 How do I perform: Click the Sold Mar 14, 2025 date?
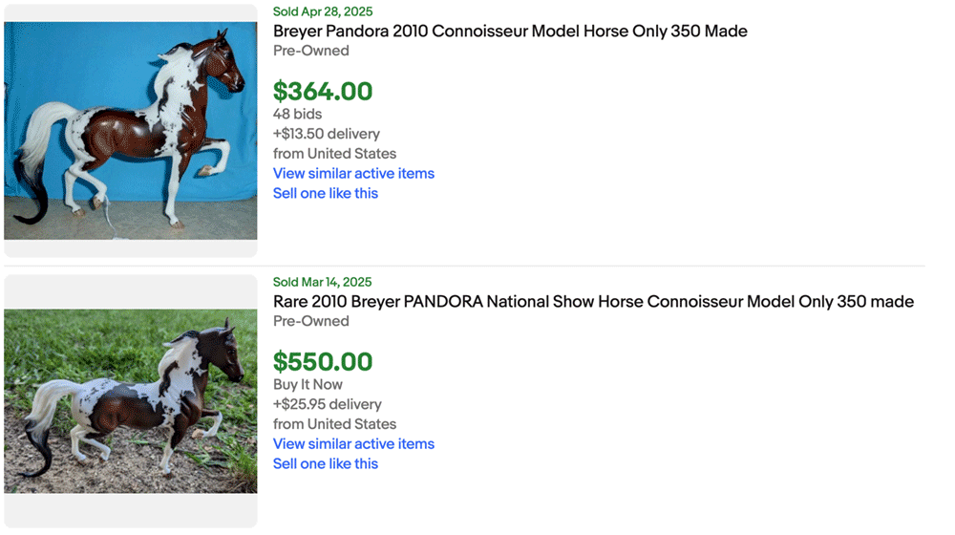(322, 282)
